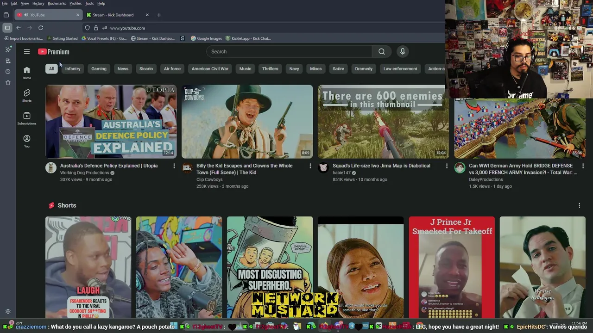Open History panel in Firefox sidebar
The height and width of the screenshot is (333, 593).
8,72
